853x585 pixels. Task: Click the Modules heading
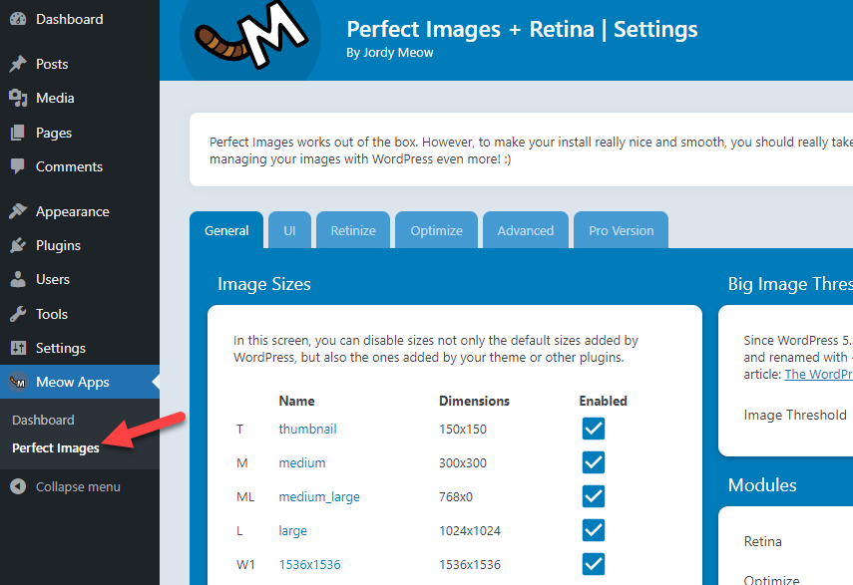(x=762, y=485)
